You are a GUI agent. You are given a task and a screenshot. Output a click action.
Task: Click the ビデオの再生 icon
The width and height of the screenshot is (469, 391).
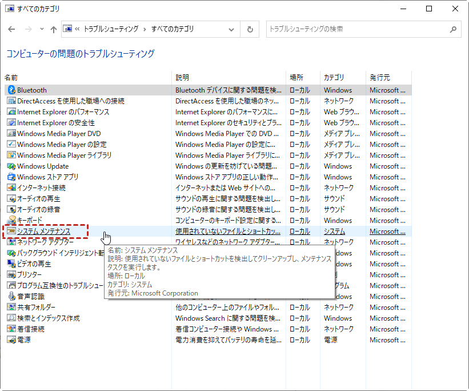[11, 264]
